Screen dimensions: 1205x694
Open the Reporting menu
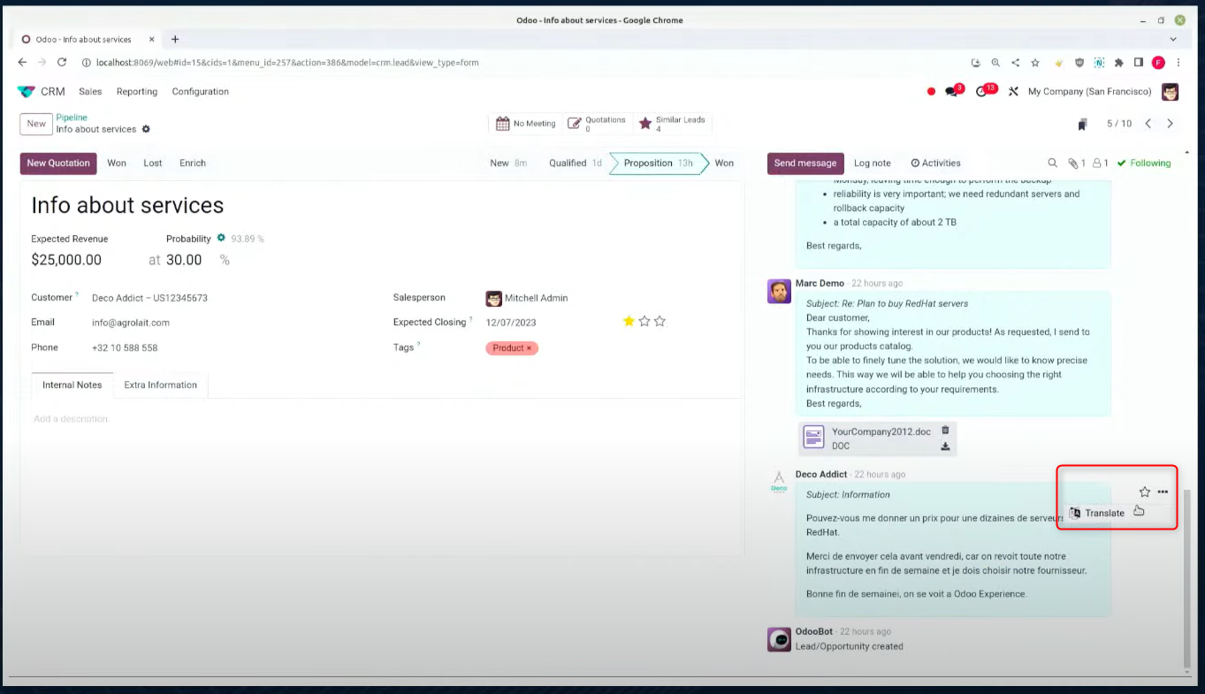(x=137, y=92)
